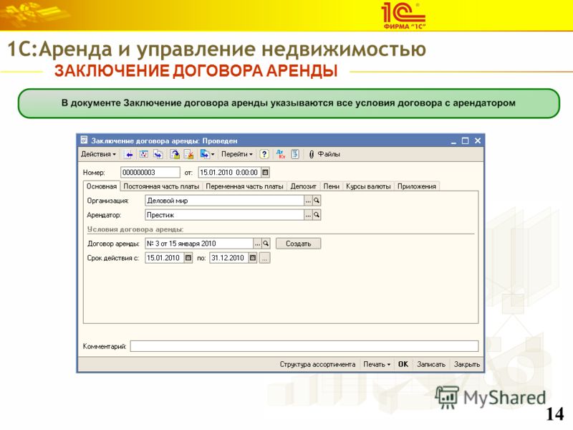573x430 pixels.
Task: Click the find-in-list blue arrow icon
Action: [129, 154]
